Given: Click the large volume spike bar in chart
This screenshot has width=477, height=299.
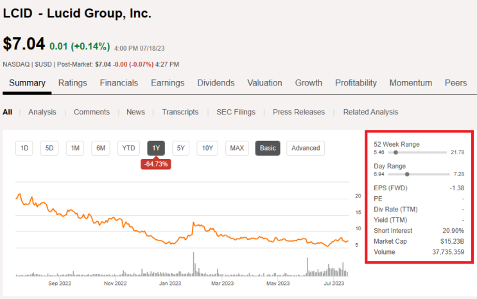Looking at the screenshot, I should 193,264.
